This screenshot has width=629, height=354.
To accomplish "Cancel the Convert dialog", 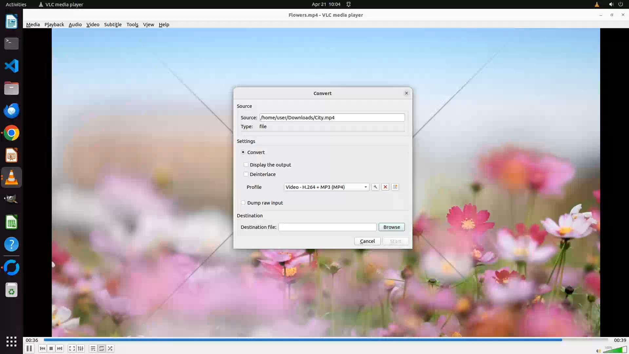I will point(367,241).
